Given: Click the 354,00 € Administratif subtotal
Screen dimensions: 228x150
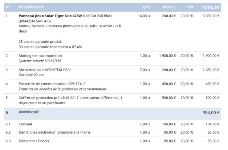Looking at the screenshot, I should [x=211, y=113].
